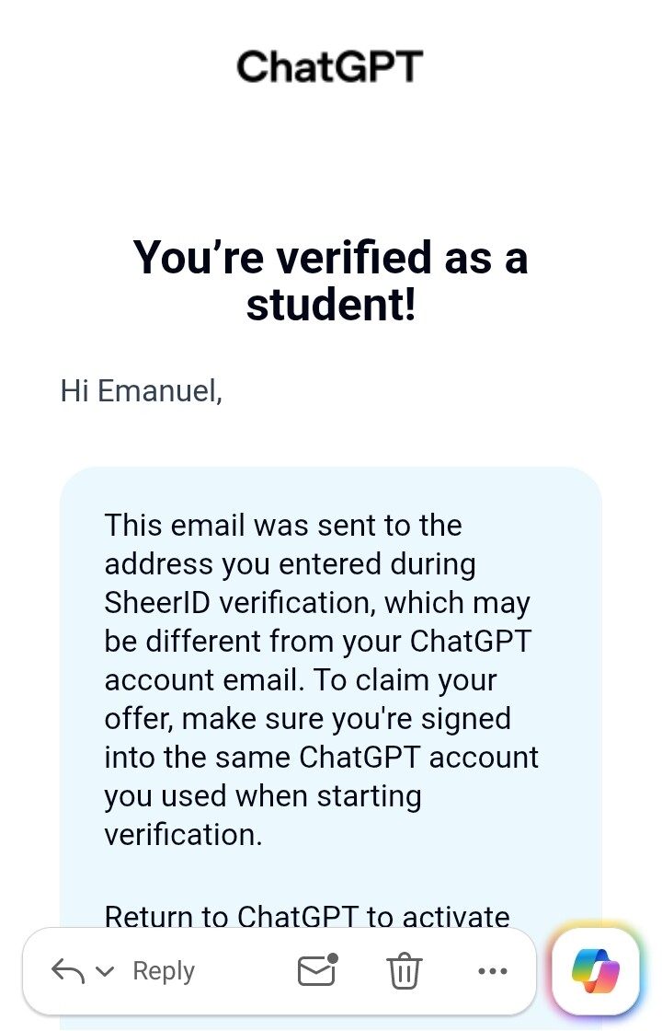Image resolution: width=662 pixels, height=1031 pixels.
Task: Select the "You're verified as a student!" heading
Action: coord(331,281)
